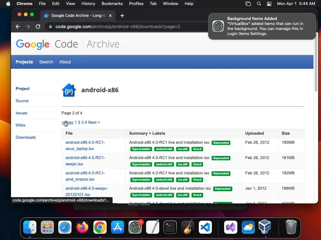Open the Issues sidebar link
Viewport: 321px width, 240px height.
click(22, 113)
